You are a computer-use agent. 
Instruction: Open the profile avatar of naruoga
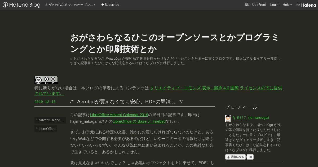[228, 118]
